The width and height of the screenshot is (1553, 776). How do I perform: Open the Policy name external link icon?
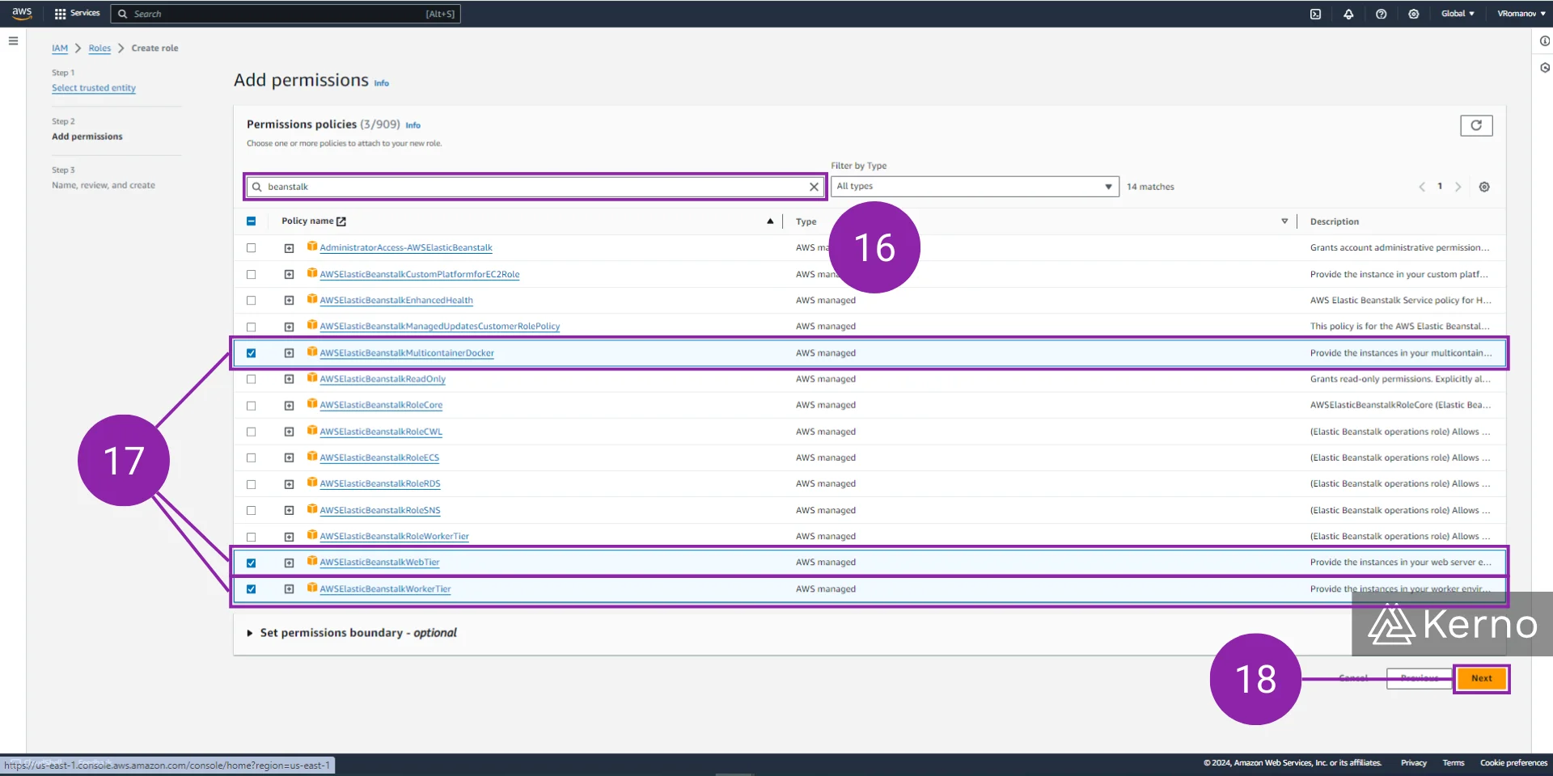tap(341, 221)
